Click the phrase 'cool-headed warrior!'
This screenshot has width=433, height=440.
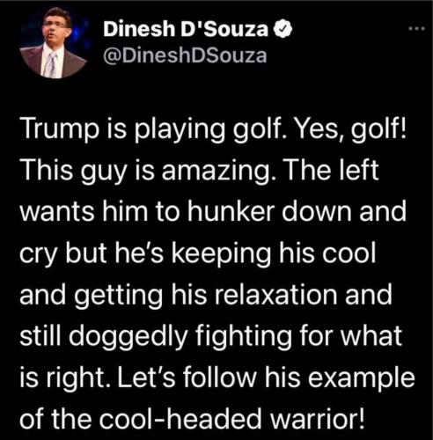[x=232, y=418]
